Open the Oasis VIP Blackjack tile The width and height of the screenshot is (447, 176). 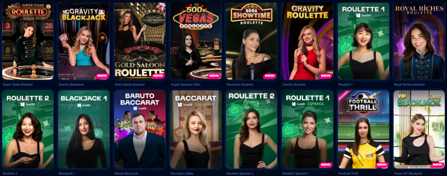tap(419, 129)
